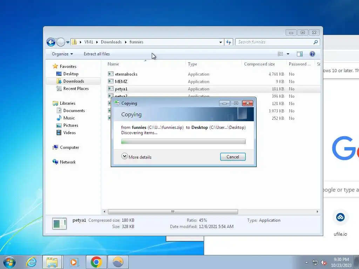The height and width of the screenshot is (269, 359).
Task: Open Explorer help button
Action: coord(312,54)
